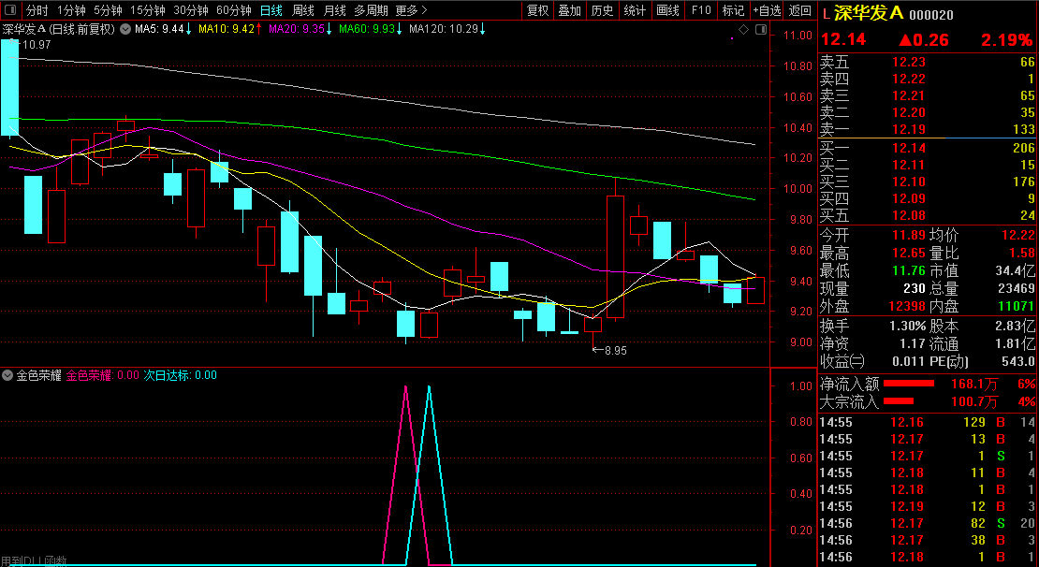
Task: Toggle the left sidebar panel icon
Action: [x=11, y=10]
